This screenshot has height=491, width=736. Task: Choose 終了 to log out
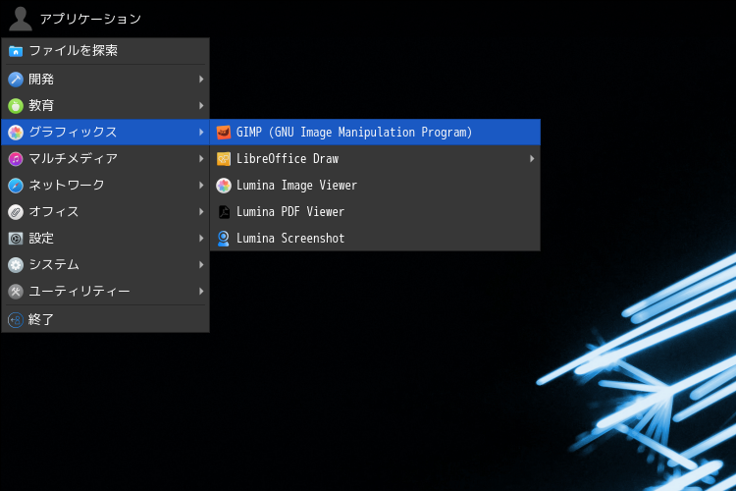106,320
